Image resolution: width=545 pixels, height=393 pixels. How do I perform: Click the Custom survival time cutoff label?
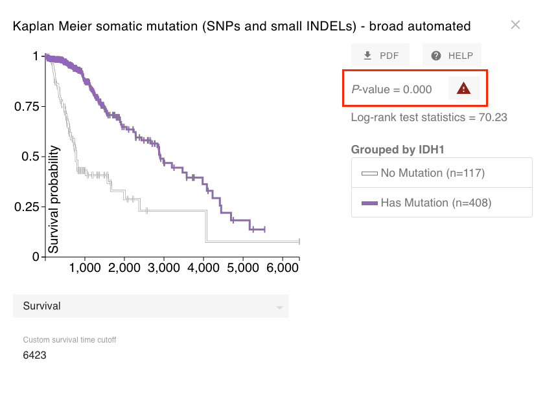pos(69,340)
